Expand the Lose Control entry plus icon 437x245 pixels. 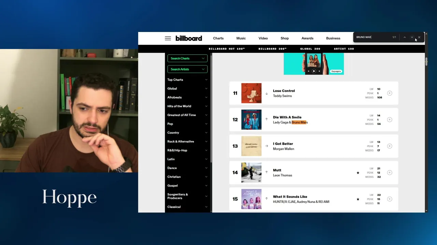(x=390, y=93)
